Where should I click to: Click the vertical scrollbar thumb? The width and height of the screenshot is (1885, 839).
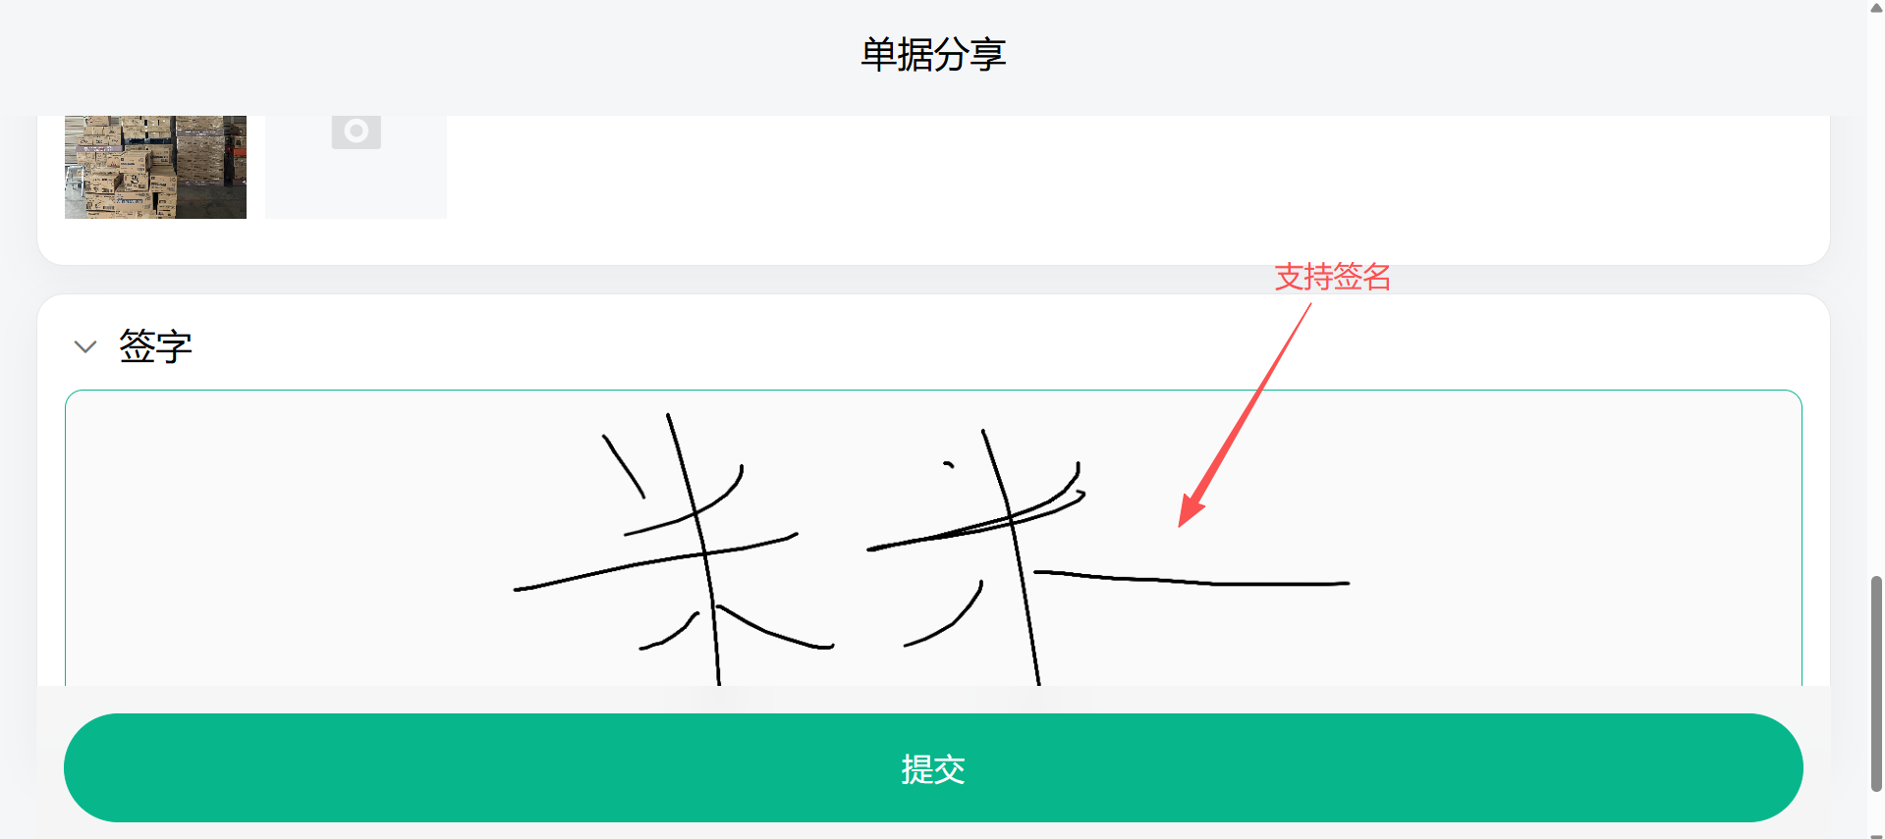pyautogui.click(x=1876, y=683)
